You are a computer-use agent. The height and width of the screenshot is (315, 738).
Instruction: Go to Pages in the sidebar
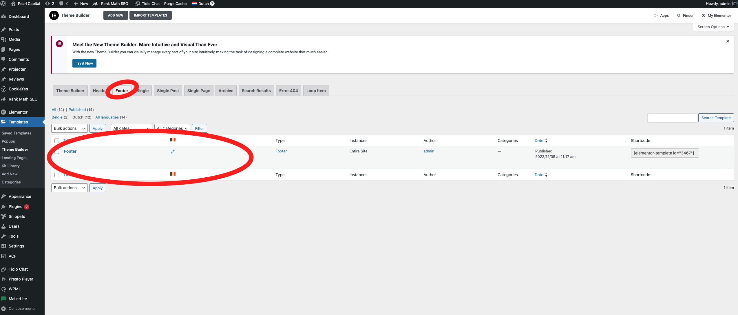[14, 50]
